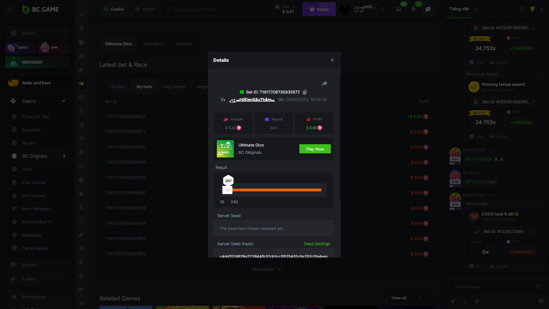Copy the Bet ID using the copy icon

(305, 92)
